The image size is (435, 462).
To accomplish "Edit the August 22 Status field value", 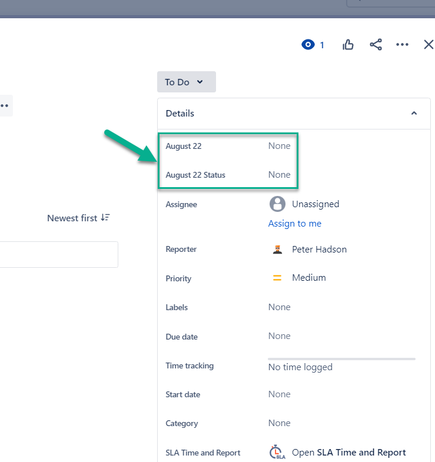I will click(x=279, y=175).
